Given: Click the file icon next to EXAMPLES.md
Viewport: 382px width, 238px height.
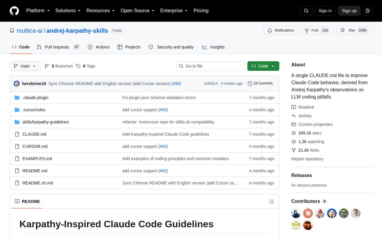Looking at the screenshot, I should [17, 159].
